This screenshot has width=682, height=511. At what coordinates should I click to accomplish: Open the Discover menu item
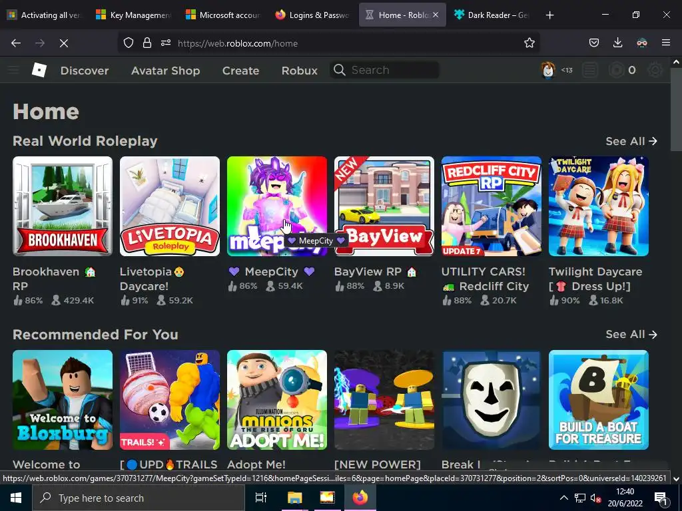point(85,71)
